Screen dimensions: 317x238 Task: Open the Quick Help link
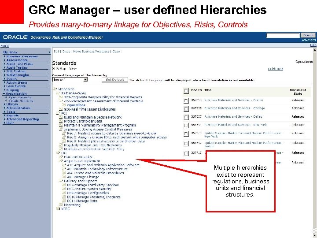(275, 69)
